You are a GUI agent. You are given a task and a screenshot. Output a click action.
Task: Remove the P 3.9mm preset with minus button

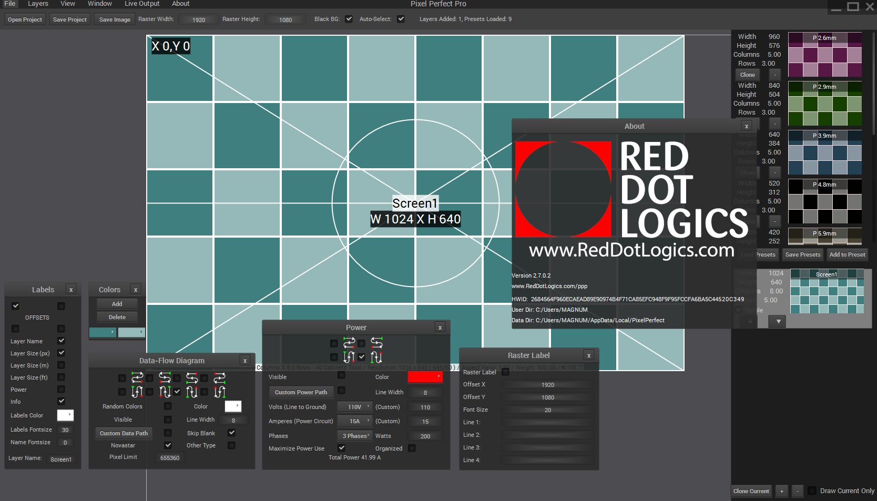click(775, 172)
